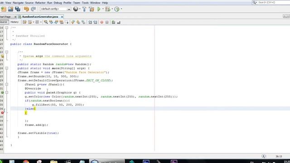The height and width of the screenshot is (163, 290).
Task: Click the Find Selection magnifier icon
Action: (46, 22)
